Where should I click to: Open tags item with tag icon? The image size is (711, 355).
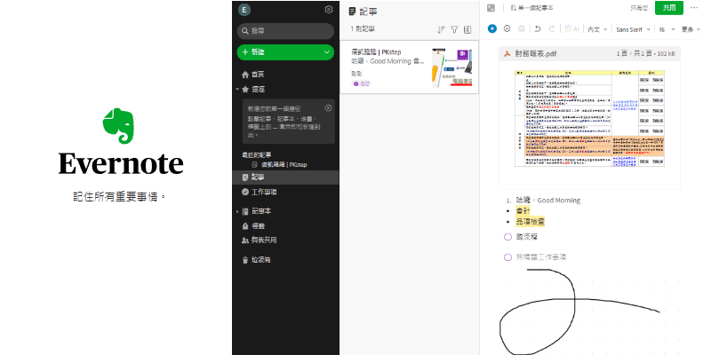(253, 226)
